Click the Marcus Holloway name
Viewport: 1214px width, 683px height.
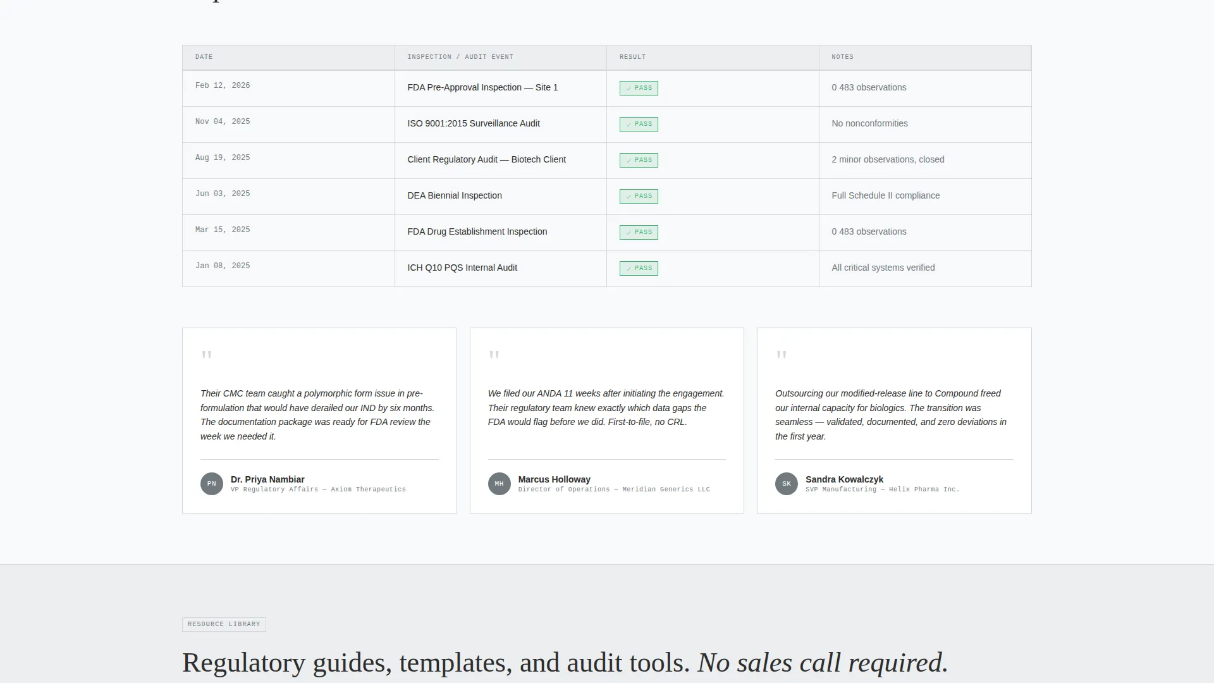point(554,479)
